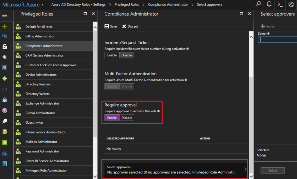Image resolution: width=297 pixels, height=179 pixels.
Task: Disable Require approval for role activation
Action: point(127,118)
